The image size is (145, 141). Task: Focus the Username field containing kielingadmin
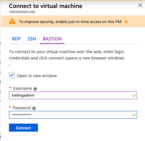[x=73, y=95]
